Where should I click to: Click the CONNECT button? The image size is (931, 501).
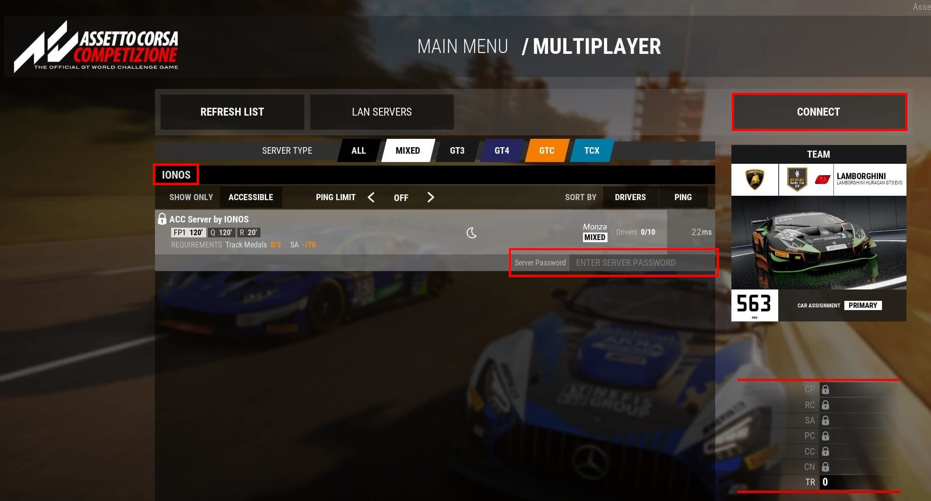pos(818,112)
